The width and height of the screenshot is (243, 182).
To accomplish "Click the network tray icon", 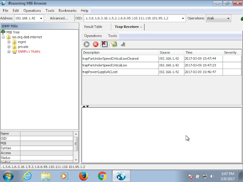I will click(205, 176).
